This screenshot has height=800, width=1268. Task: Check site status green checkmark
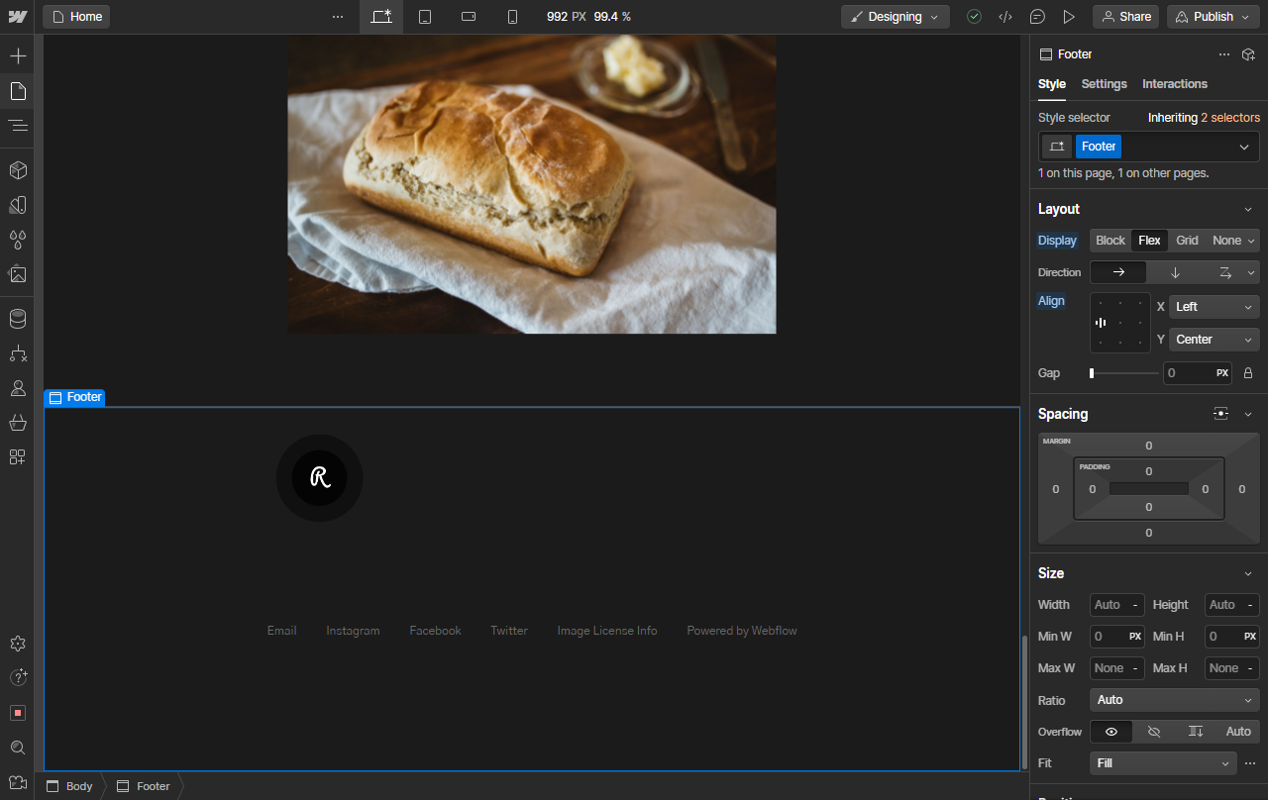tap(975, 17)
